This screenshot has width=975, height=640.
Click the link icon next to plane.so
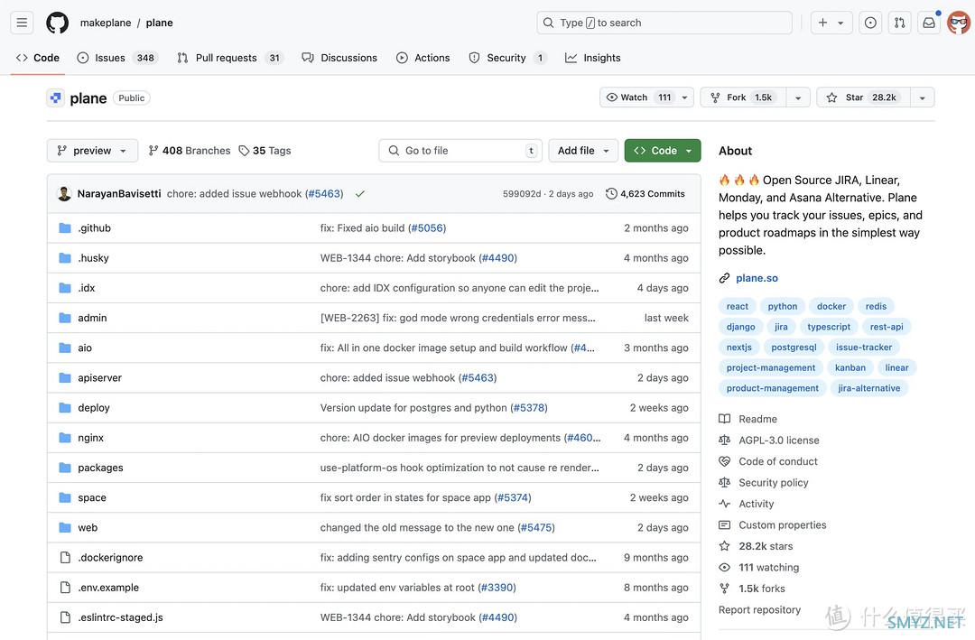click(x=724, y=278)
